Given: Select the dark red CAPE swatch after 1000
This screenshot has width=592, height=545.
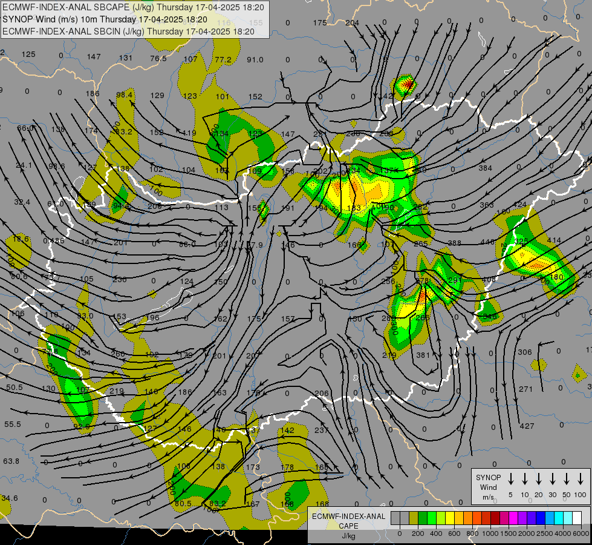Looking at the screenshot, I should click(495, 518).
